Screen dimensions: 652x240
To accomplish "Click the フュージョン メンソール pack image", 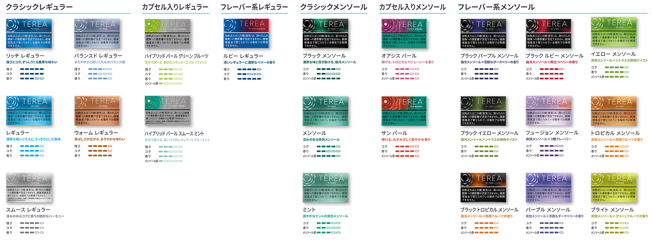I will pos(549,111).
